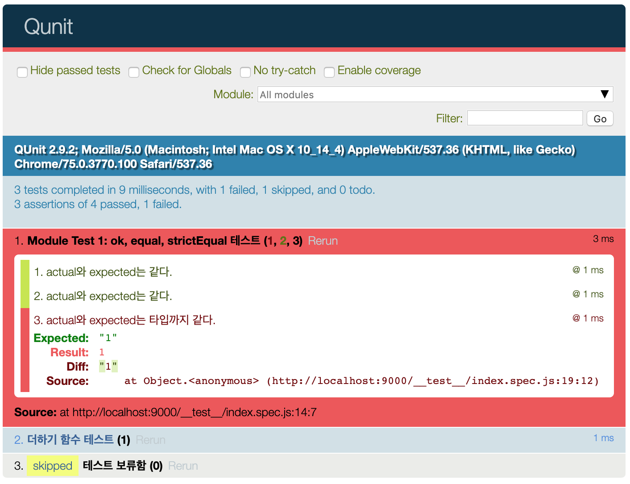Image resolution: width=630 pixels, height=484 pixels.
Task: Select assertion 1 'actual와 expected는 같다.'
Action: click(x=103, y=272)
